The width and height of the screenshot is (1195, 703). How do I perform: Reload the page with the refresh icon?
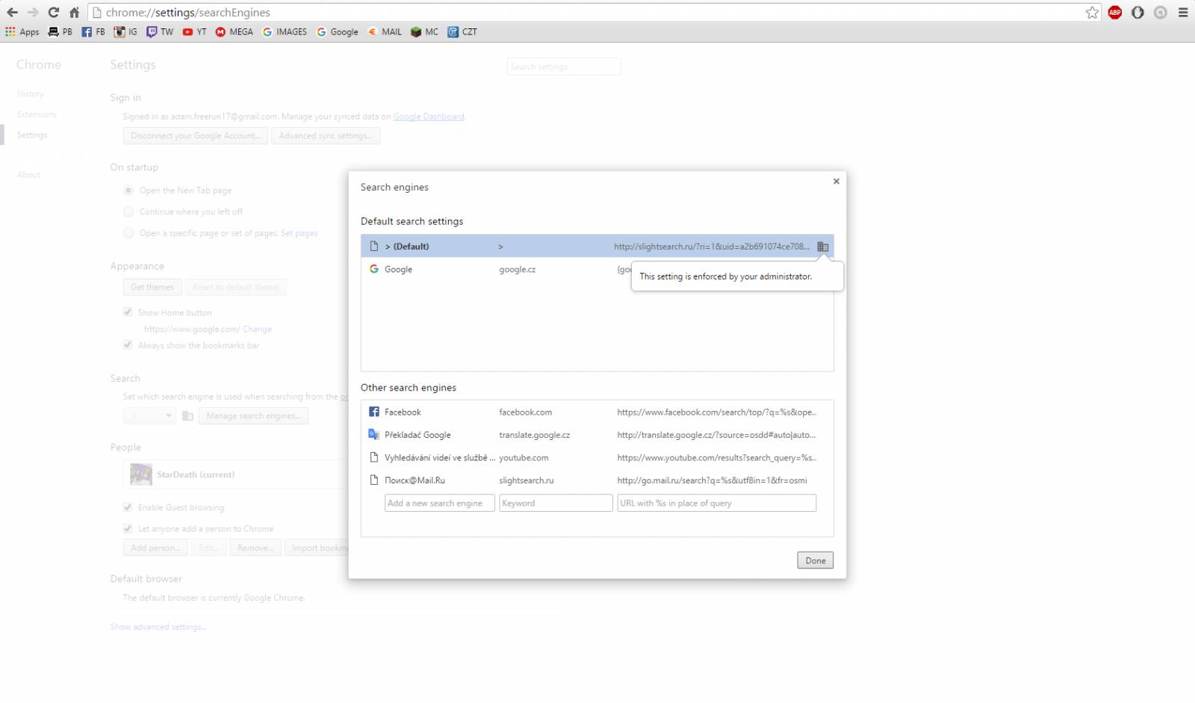coord(54,13)
